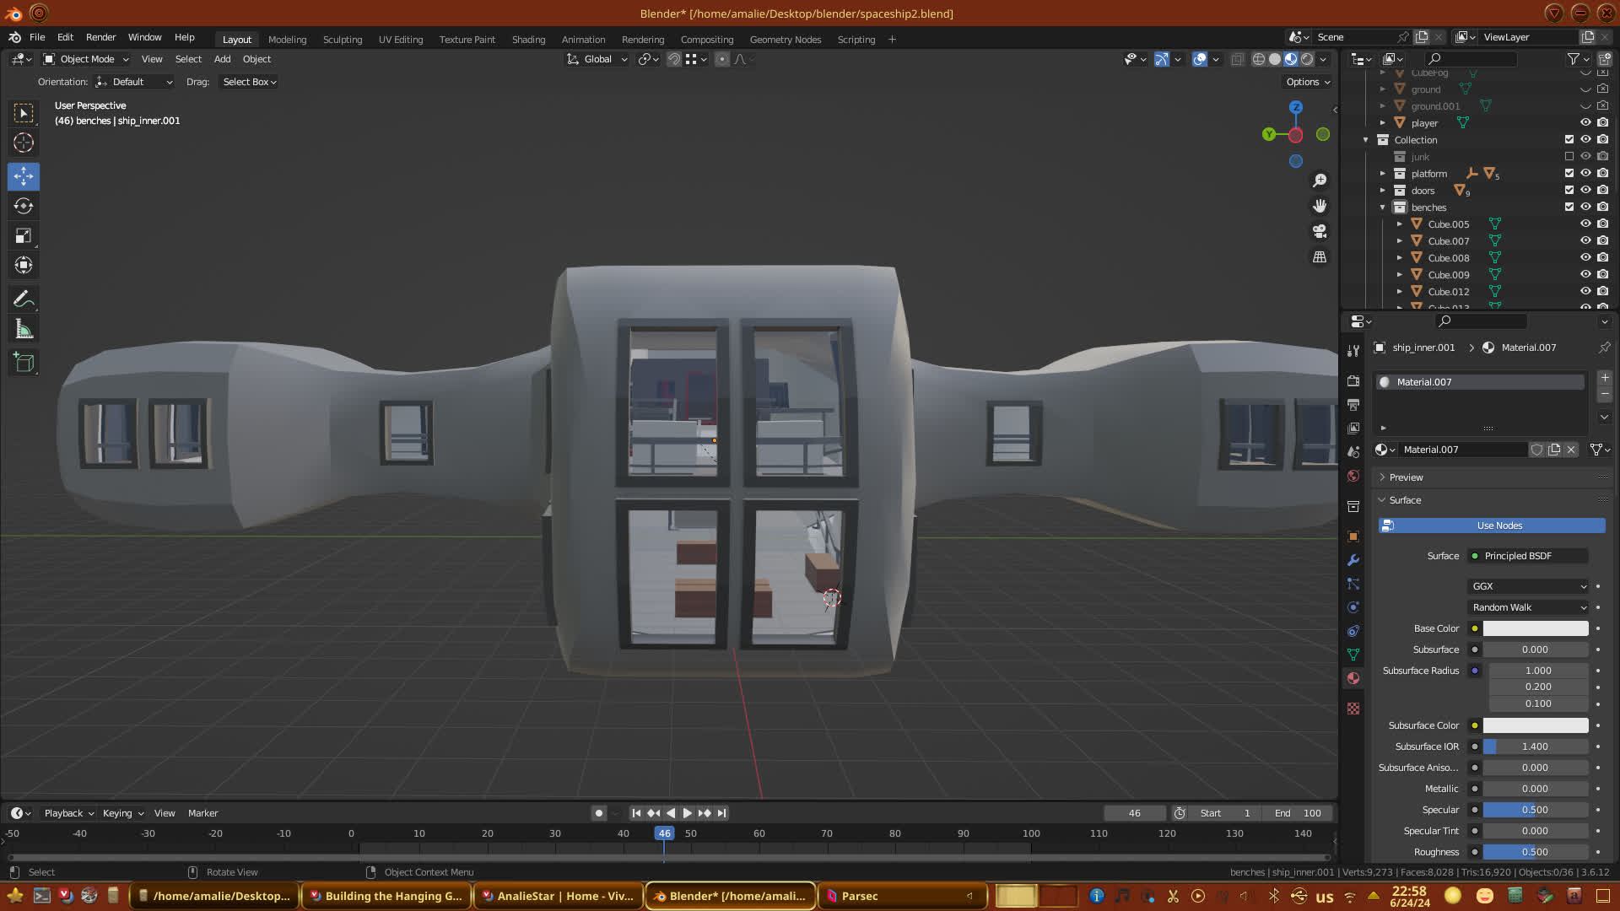This screenshot has width=1620, height=911.
Task: Open the Object Mode dropdown
Action: pos(86,59)
